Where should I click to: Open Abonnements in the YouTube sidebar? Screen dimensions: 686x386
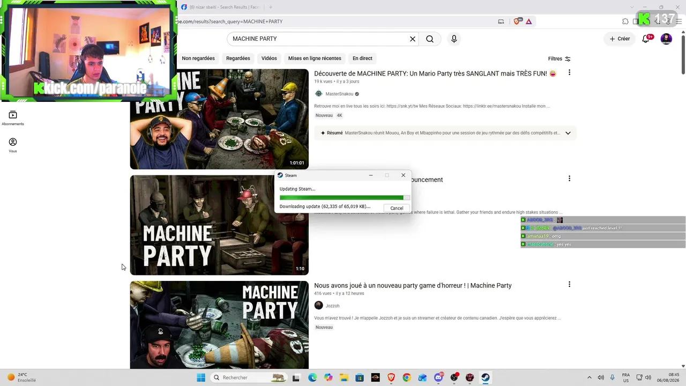[x=13, y=118]
